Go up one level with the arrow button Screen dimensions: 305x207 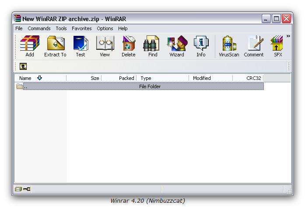click(23, 66)
